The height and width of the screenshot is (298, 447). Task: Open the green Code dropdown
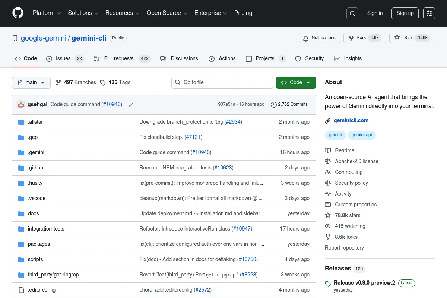(x=296, y=82)
